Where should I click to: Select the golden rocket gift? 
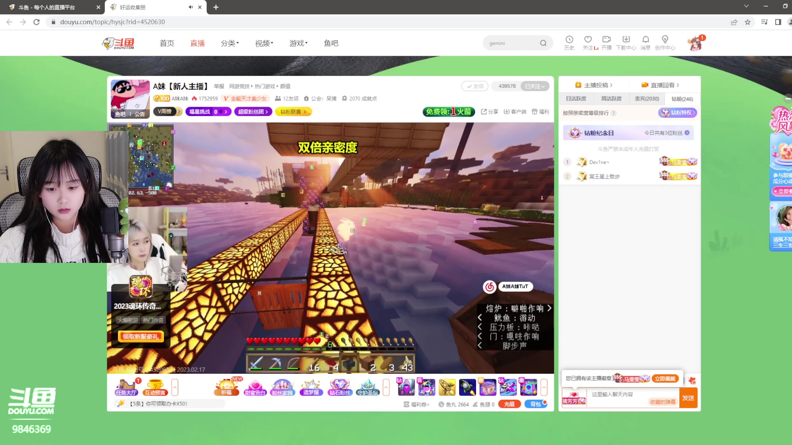tap(447, 387)
